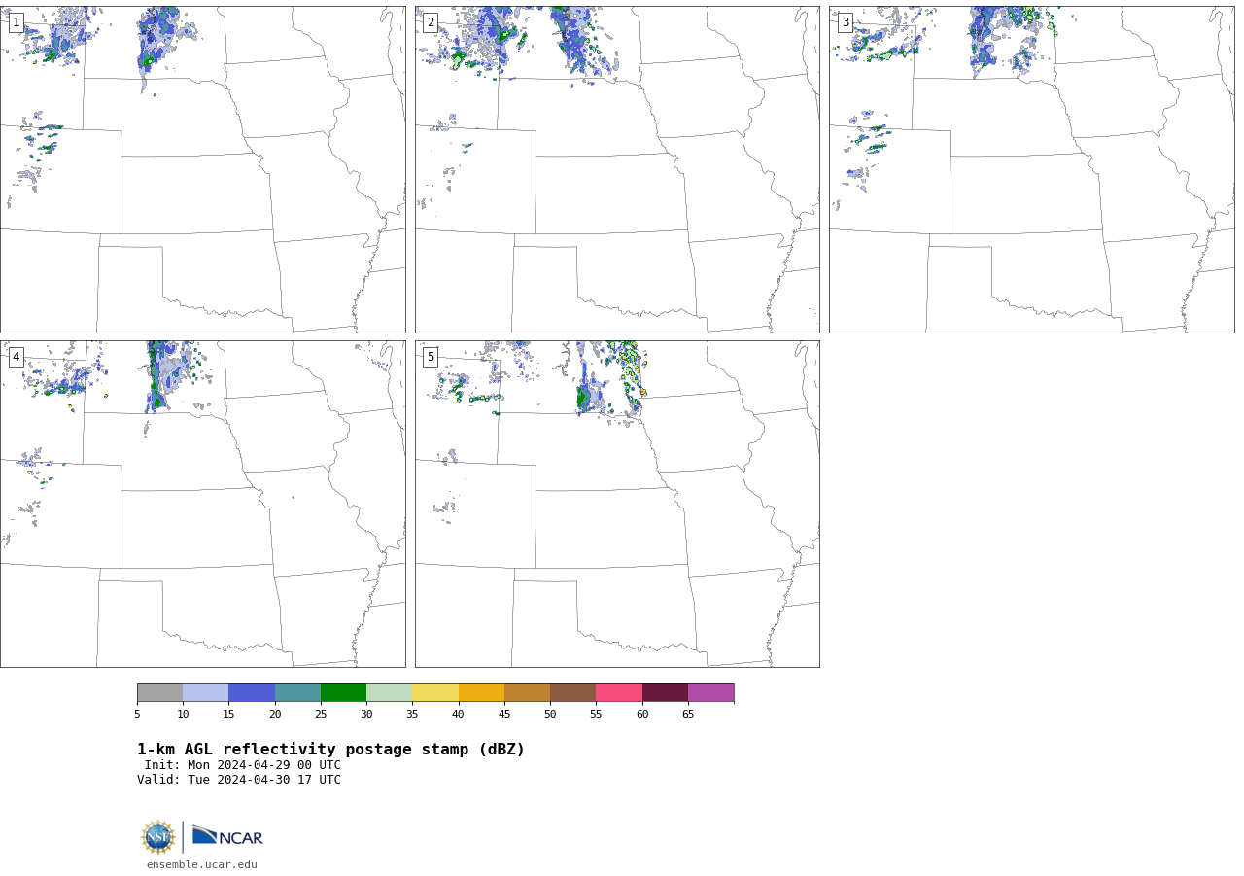1244x876 pixels.
Task: Click the gray 5-10 dBZ color swatch
Action: tap(159, 693)
